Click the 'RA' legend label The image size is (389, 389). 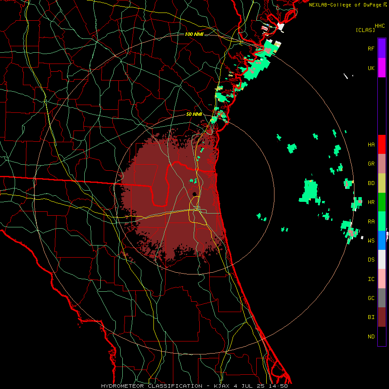pyautogui.click(x=371, y=222)
